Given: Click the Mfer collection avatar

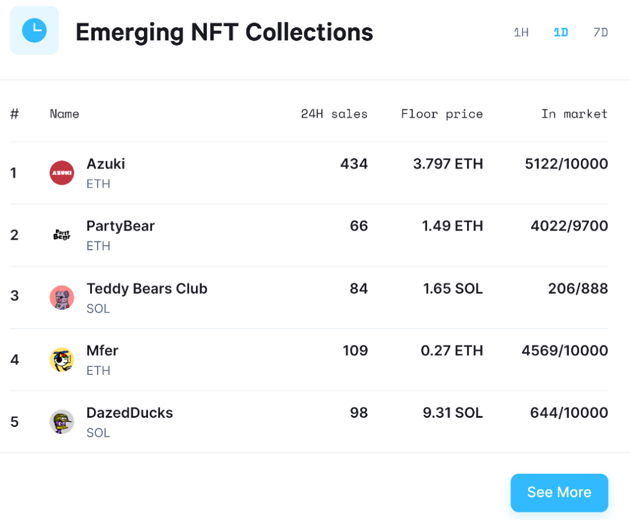Looking at the screenshot, I should 62,359.
